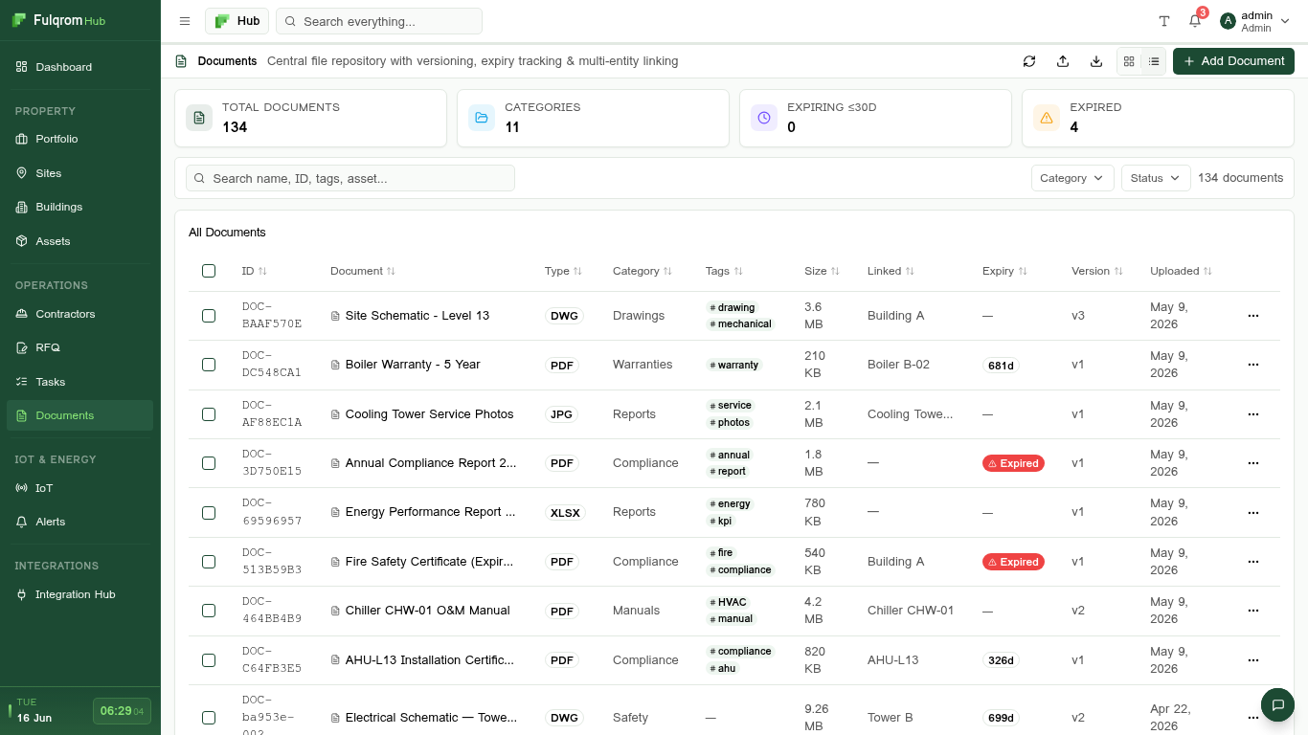Click the Expired warning icon

coord(1047,118)
